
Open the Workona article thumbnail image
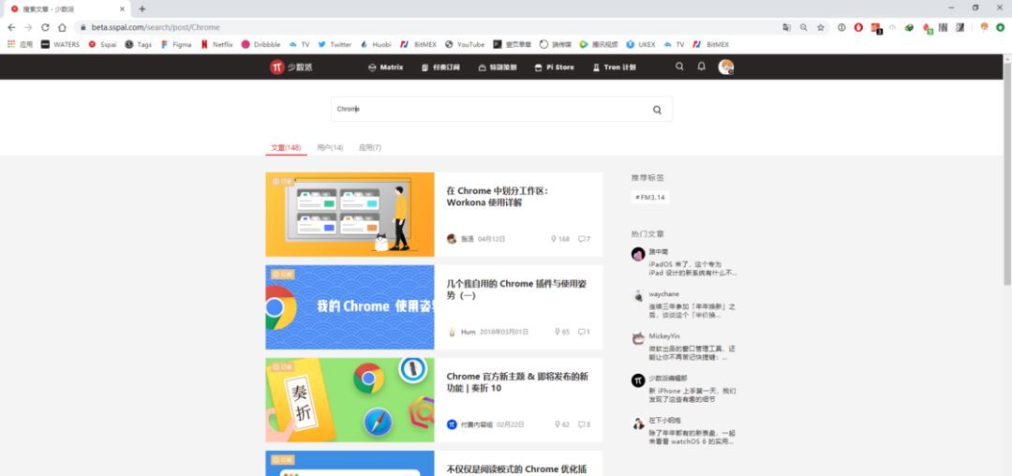pyautogui.click(x=350, y=215)
